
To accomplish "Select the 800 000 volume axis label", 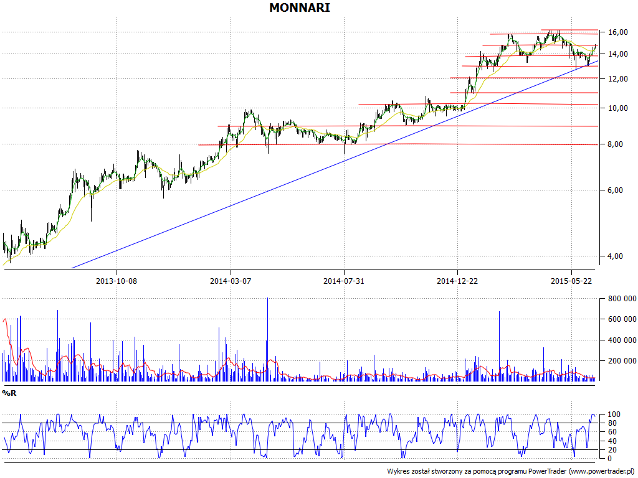I will (622, 299).
